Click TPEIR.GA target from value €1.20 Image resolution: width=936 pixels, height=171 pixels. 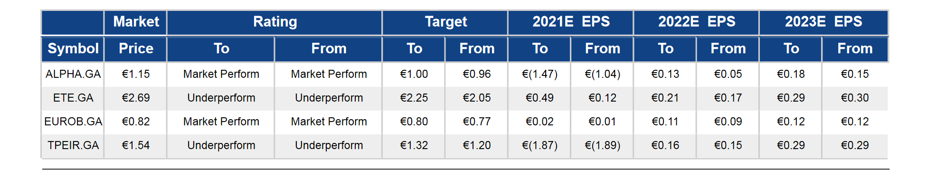tap(477, 145)
